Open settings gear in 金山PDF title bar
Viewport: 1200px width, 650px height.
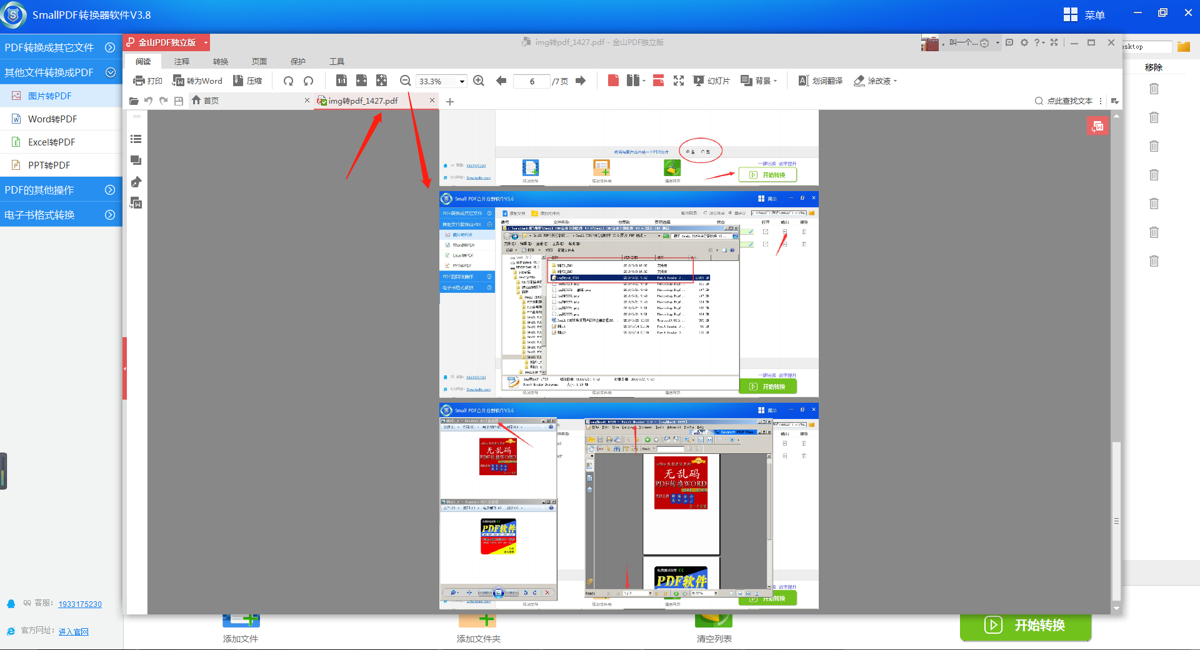click(x=1024, y=42)
